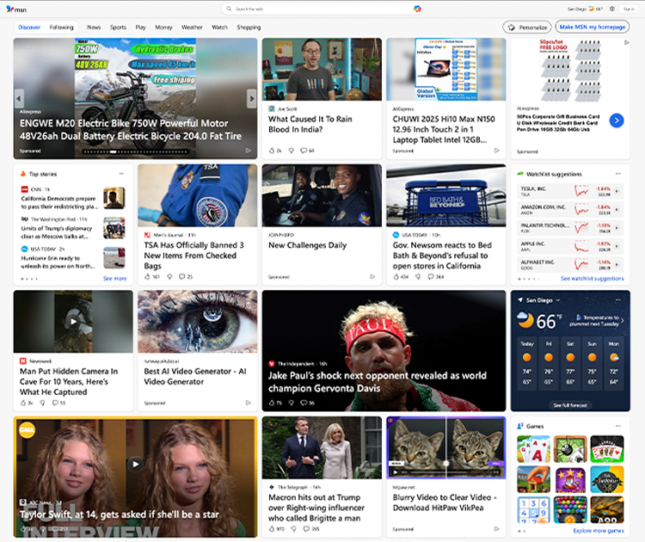Click ad choices icon on CHUWI laptop ad
Viewport: 645px width, 542px height.
tap(496, 151)
